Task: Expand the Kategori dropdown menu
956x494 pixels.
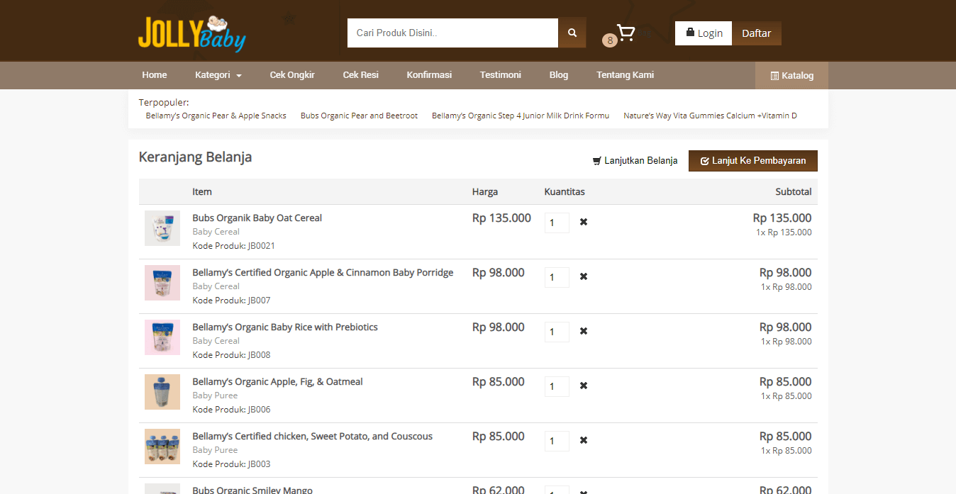Action: 218,75
